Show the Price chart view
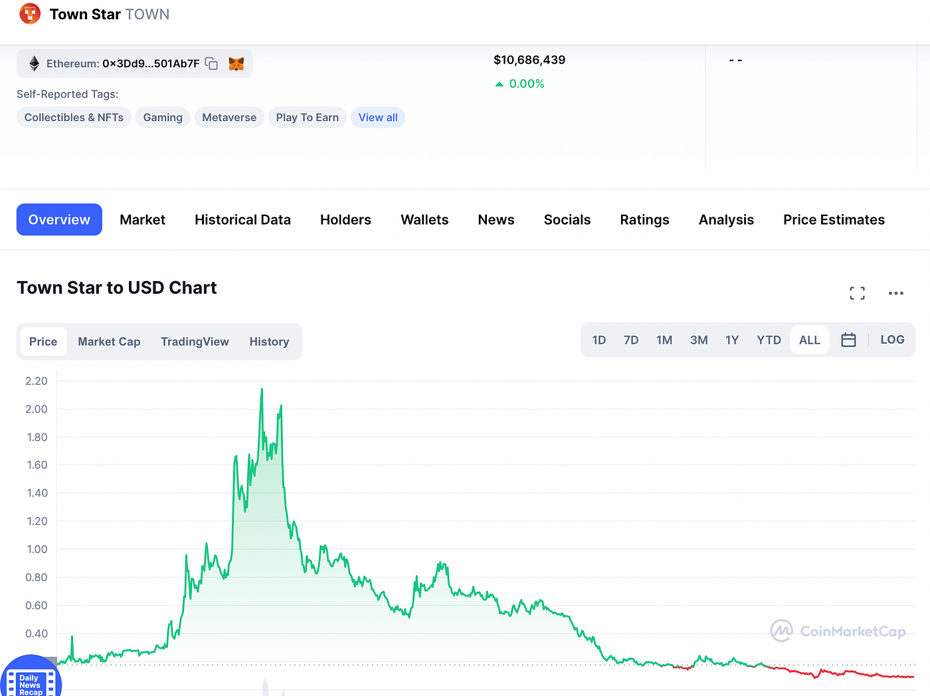The image size is (930, 696). [43, 342]
